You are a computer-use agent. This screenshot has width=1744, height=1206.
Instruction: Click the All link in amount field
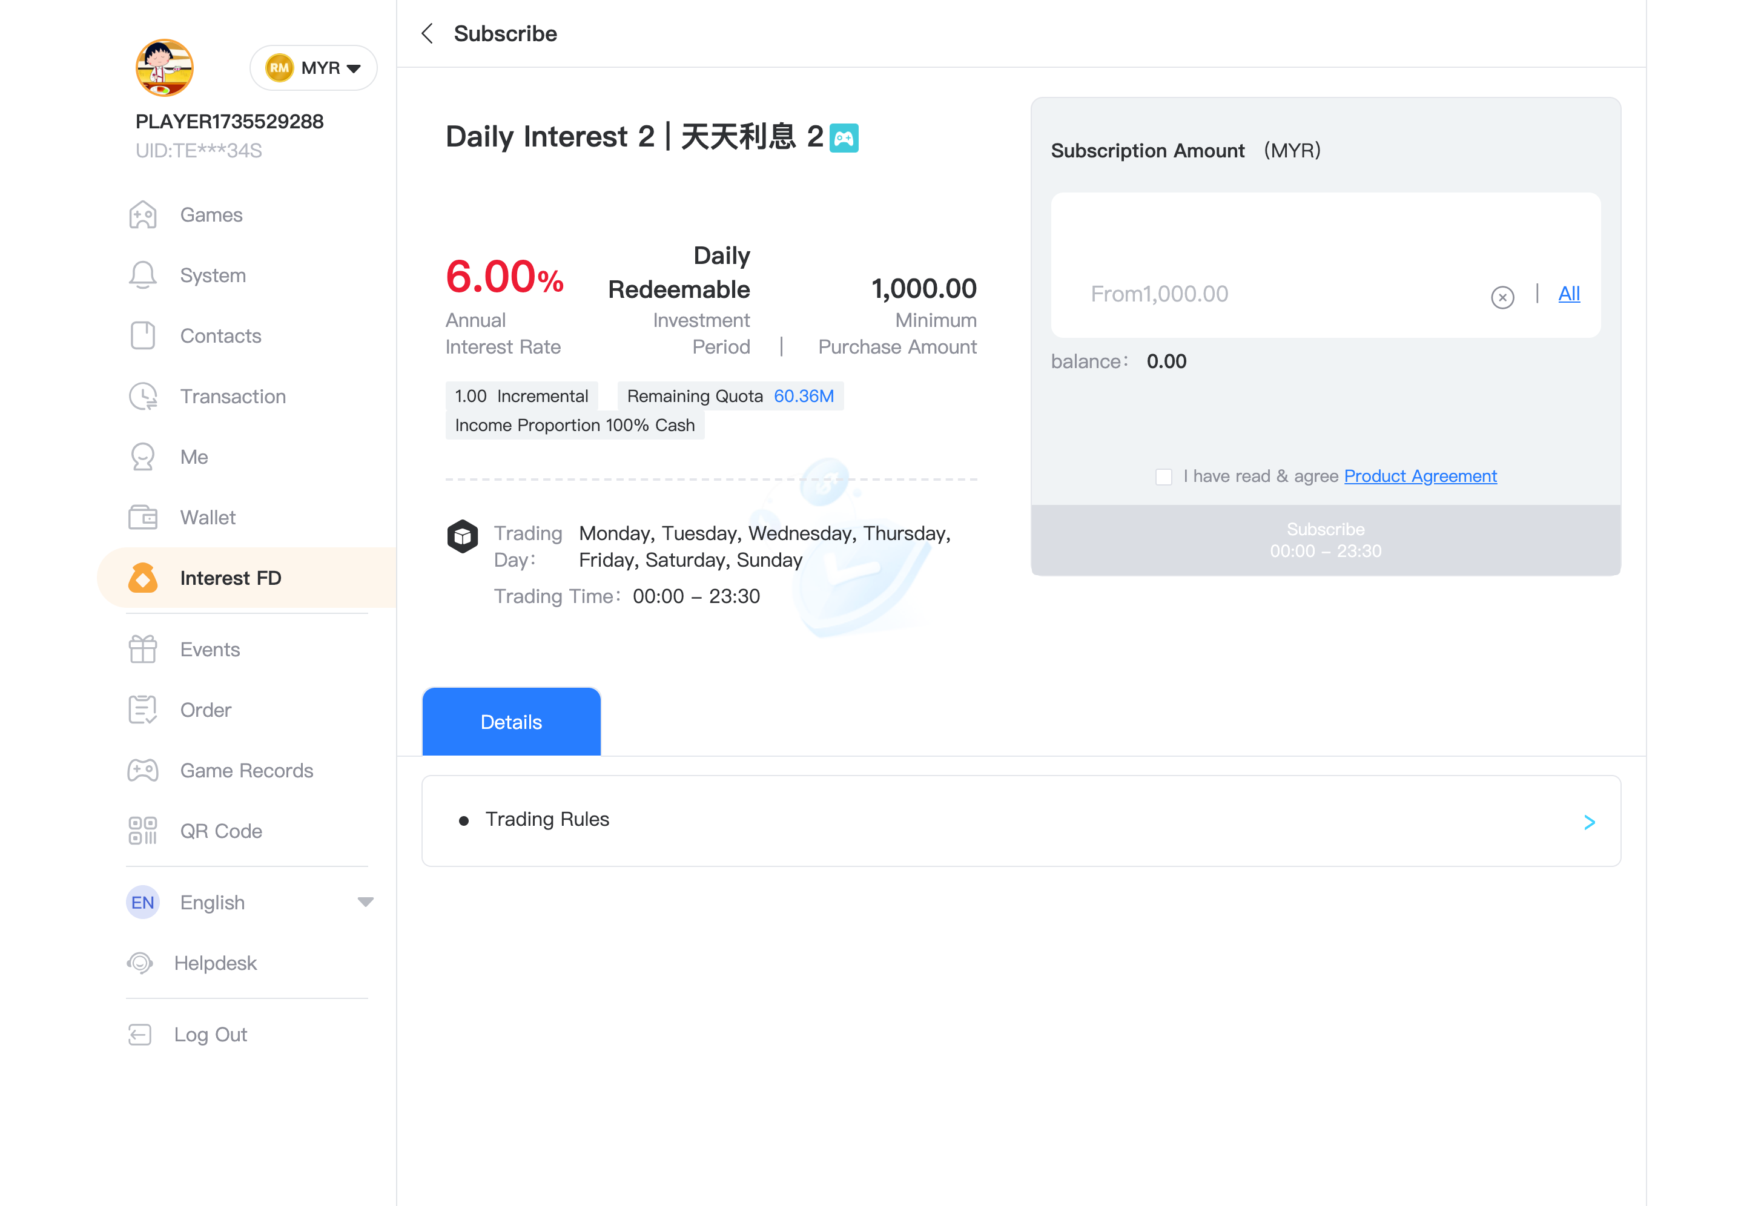[1569, 293]
